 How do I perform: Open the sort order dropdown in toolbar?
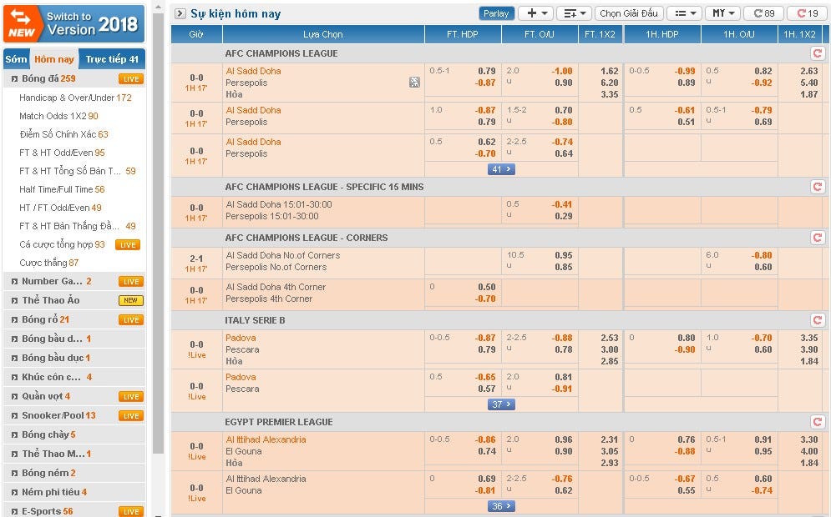(575, 13)
